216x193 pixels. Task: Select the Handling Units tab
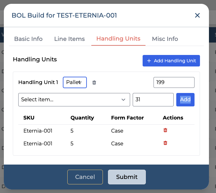pyautogui.click(x=118, y=39)
